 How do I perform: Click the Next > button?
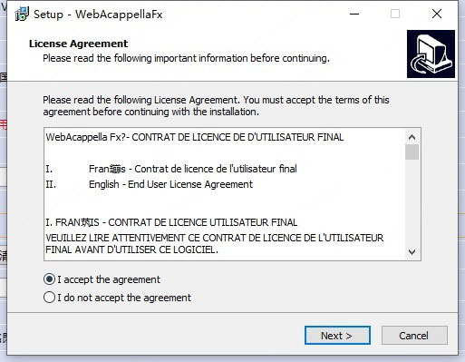(x=337, y=335)
